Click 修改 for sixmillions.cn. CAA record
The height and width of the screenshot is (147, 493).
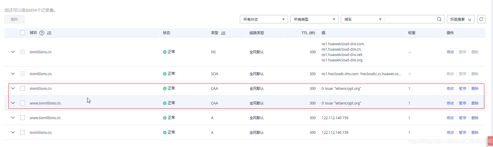(x=450, y=89)
